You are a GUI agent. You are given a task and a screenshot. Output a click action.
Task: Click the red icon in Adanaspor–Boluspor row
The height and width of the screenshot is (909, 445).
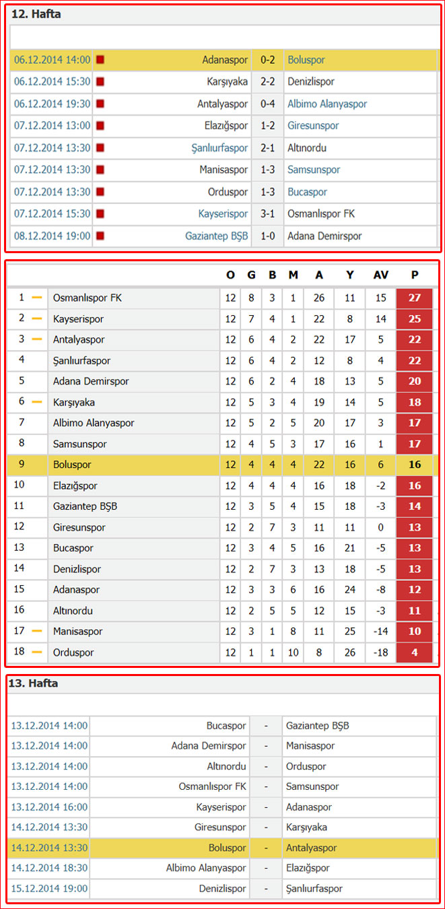(100, 60)
